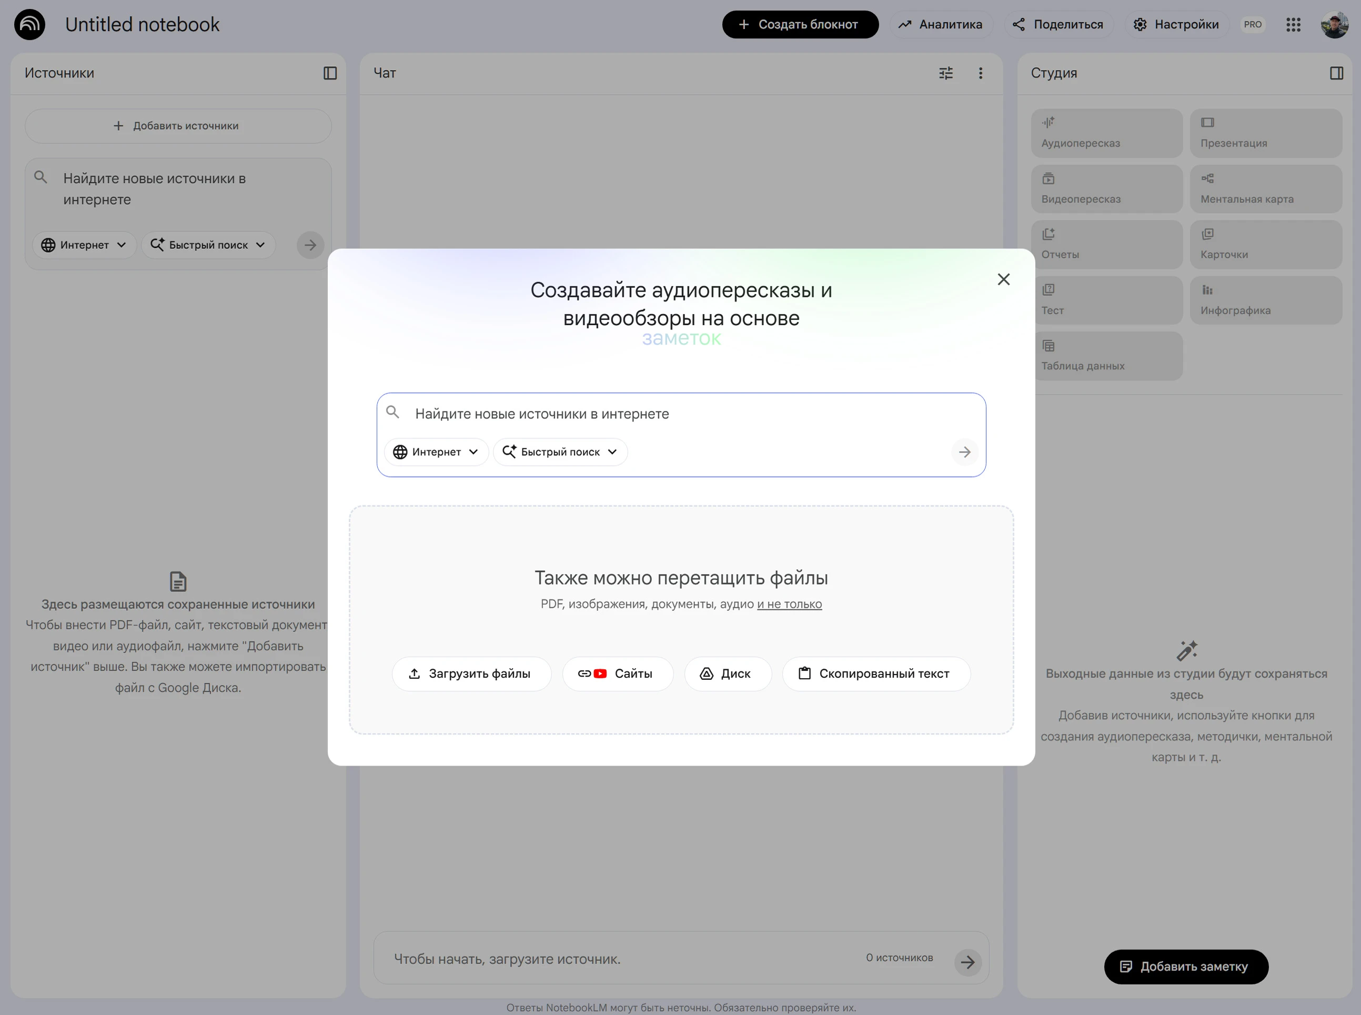Click the user profile avatar
The height and width of the screenshot is (1015, 1361).
pyautogui.click(x=1334, y=25)
